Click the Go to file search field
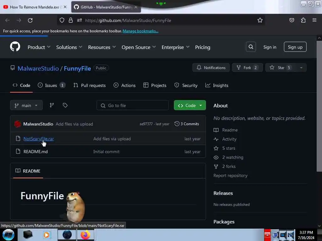Viewport: 322px width, 241px height. 133,105
